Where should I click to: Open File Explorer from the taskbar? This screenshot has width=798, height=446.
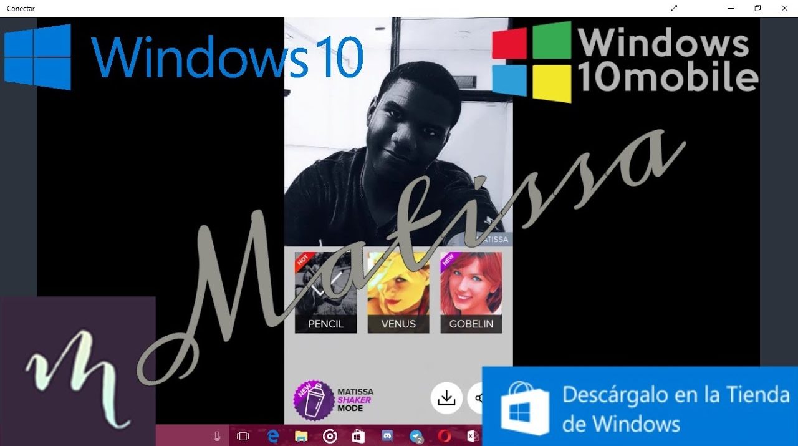tap(301, 436)
